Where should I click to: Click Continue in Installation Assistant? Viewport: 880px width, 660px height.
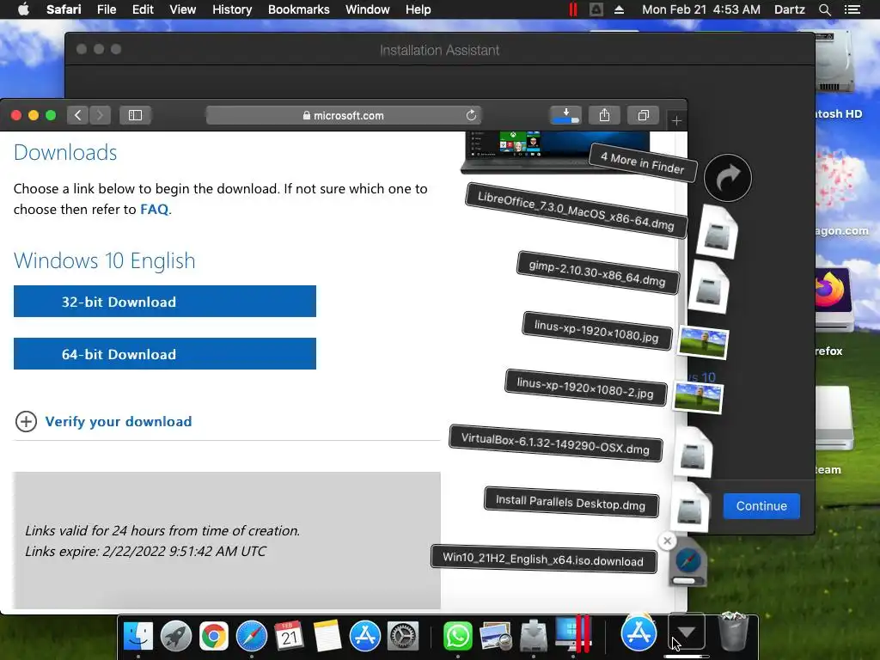click(761, 505)
